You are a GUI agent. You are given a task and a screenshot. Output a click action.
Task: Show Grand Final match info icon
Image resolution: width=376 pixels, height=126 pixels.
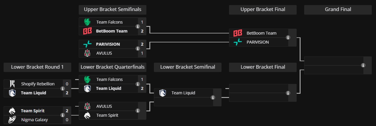[363, 65]
